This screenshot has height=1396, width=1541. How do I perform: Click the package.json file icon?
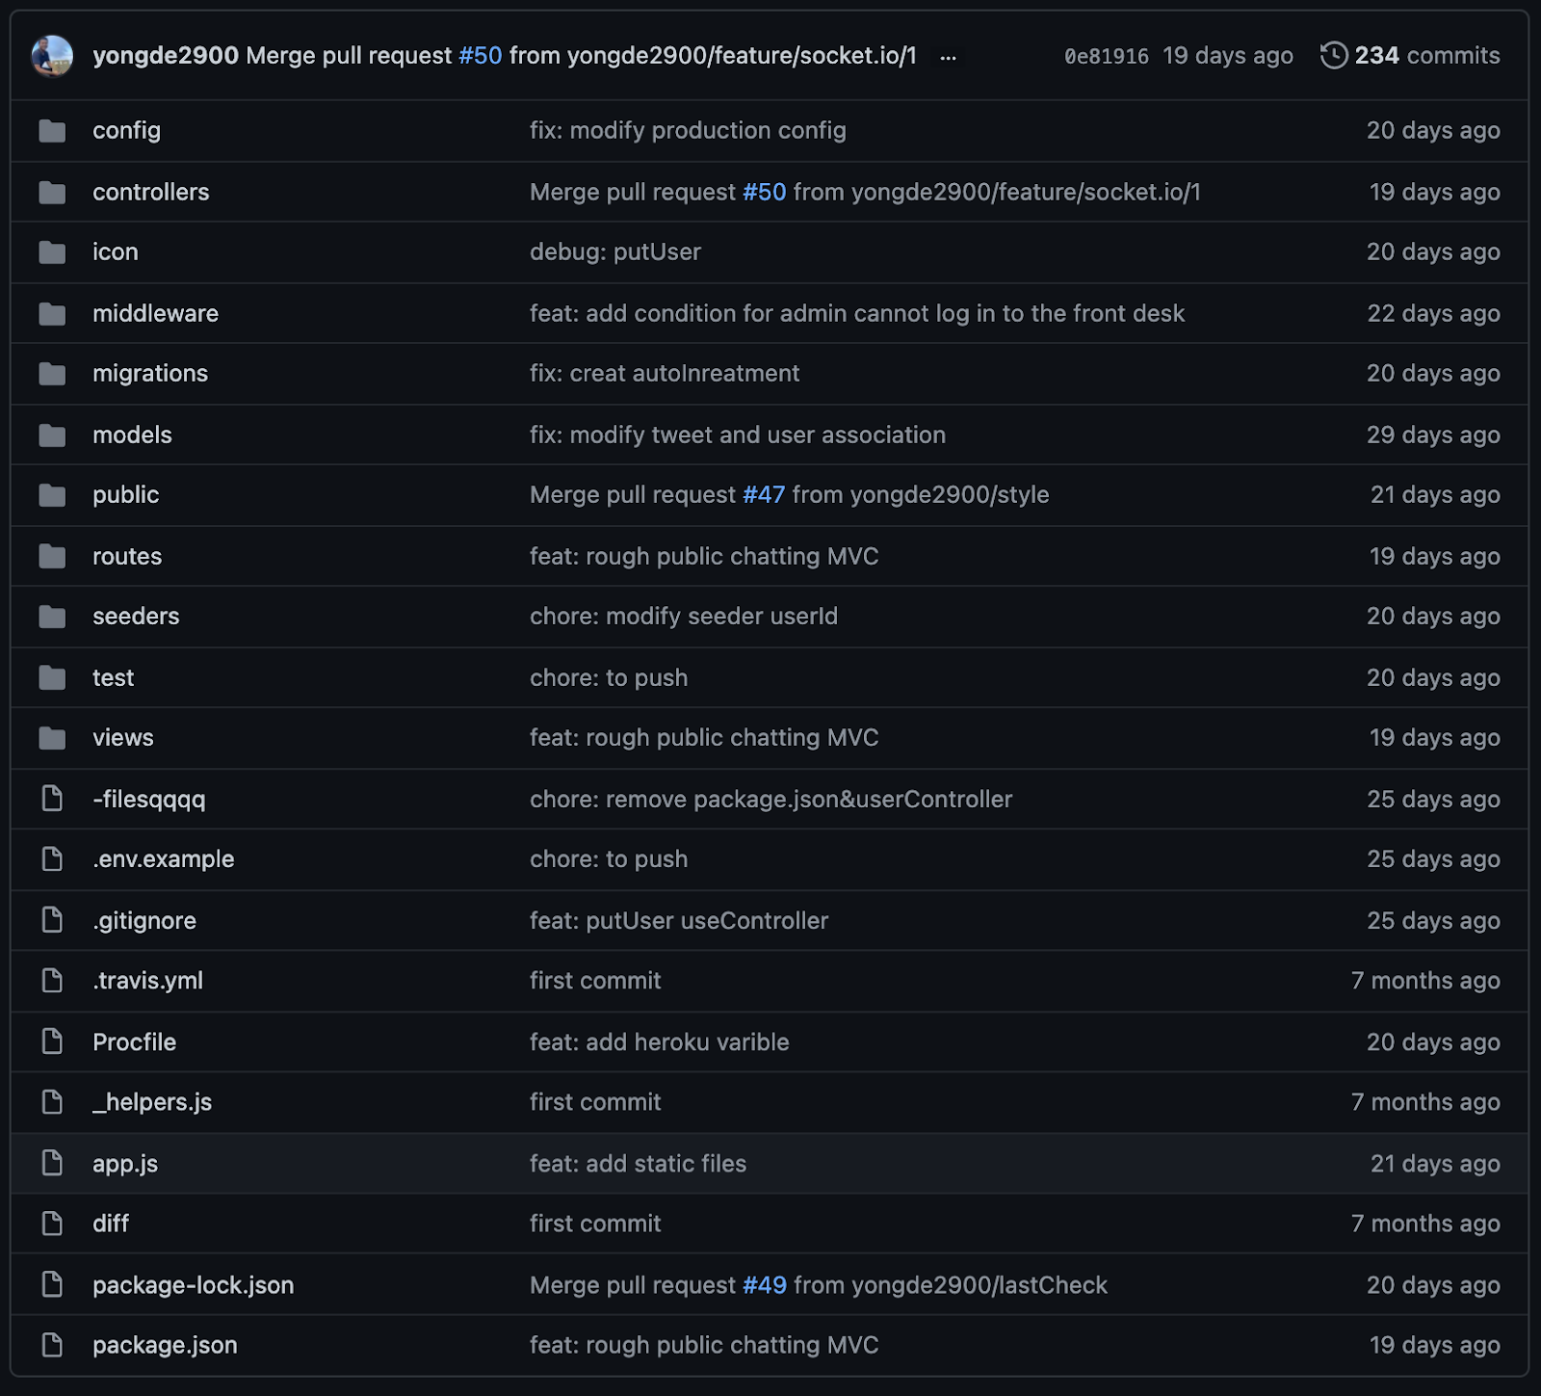coord(52,1345)
